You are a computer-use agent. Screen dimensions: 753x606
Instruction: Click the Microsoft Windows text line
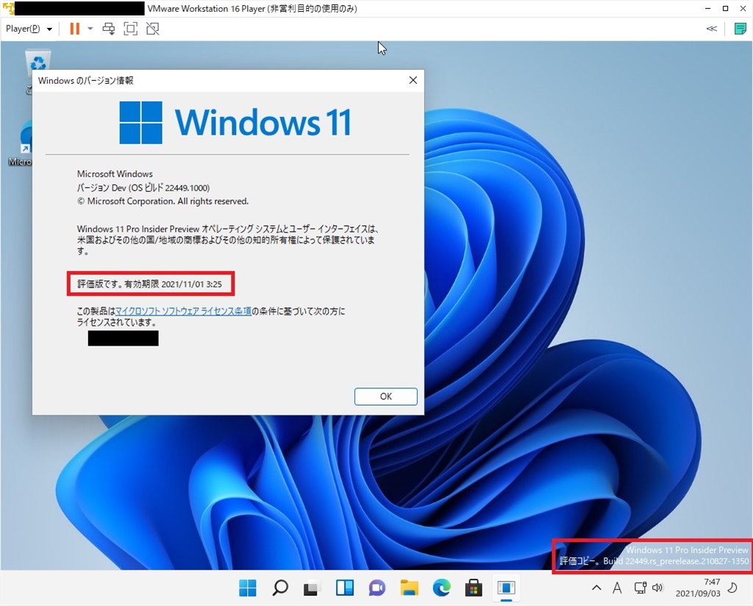click(x=115, y=174)
